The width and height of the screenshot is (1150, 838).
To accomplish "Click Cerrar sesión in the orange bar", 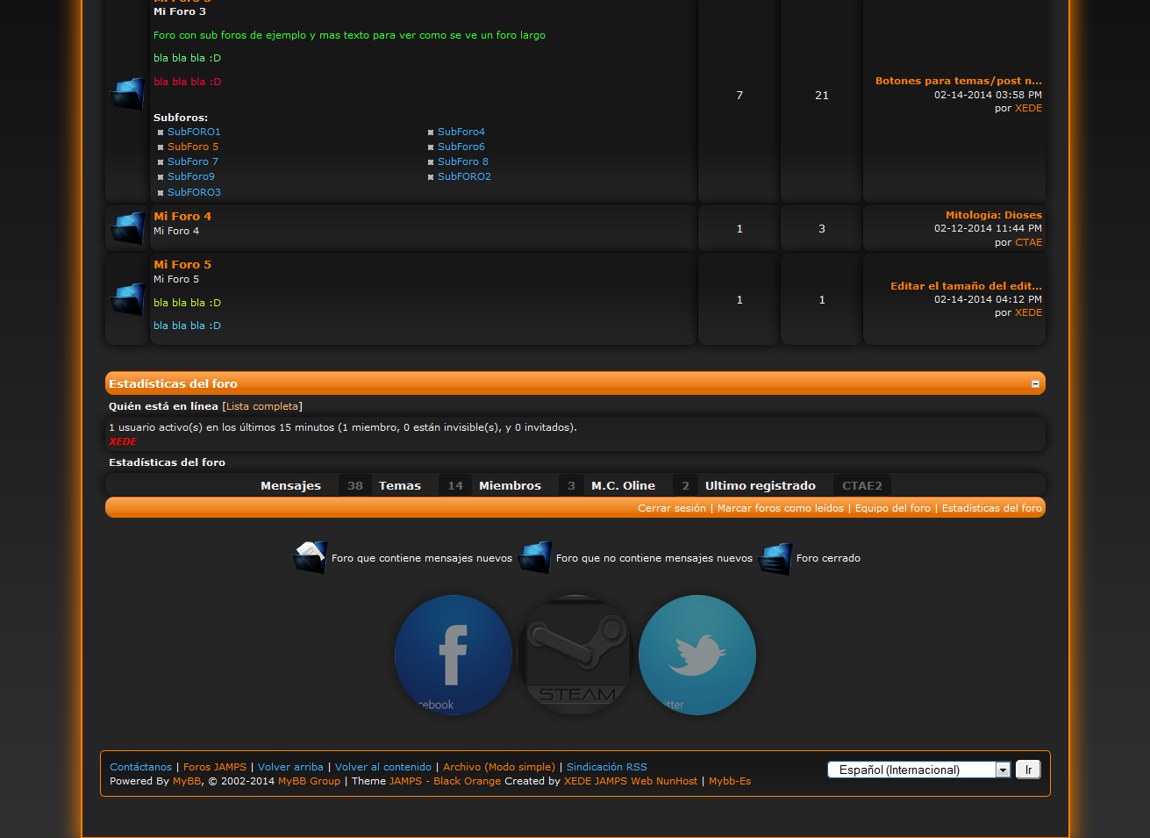I will 671,508.
